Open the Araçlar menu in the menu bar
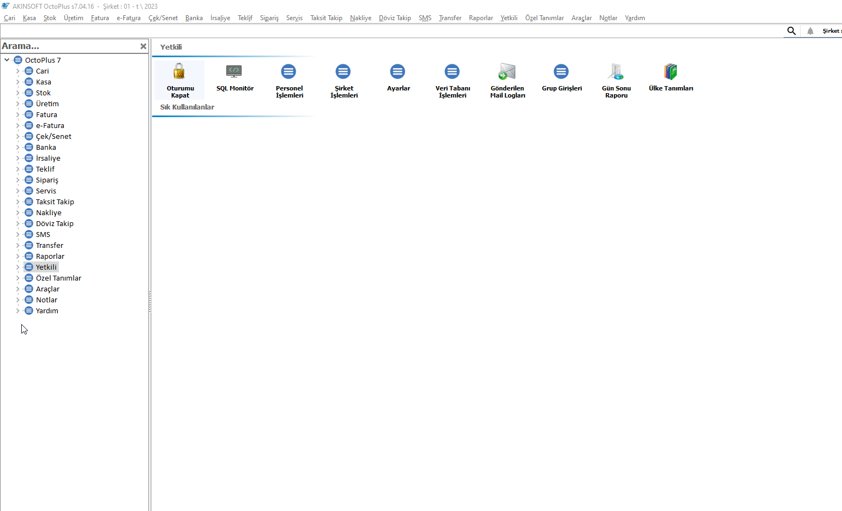The height and width of the screenshot is (511, 842). pos(581,18)
